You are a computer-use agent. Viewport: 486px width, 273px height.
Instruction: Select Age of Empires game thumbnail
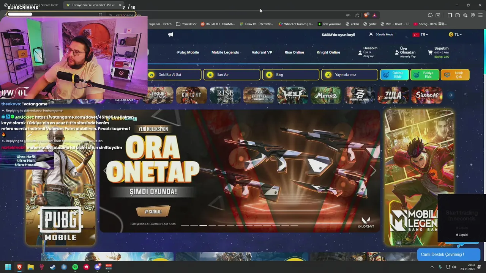coord(259,95)
